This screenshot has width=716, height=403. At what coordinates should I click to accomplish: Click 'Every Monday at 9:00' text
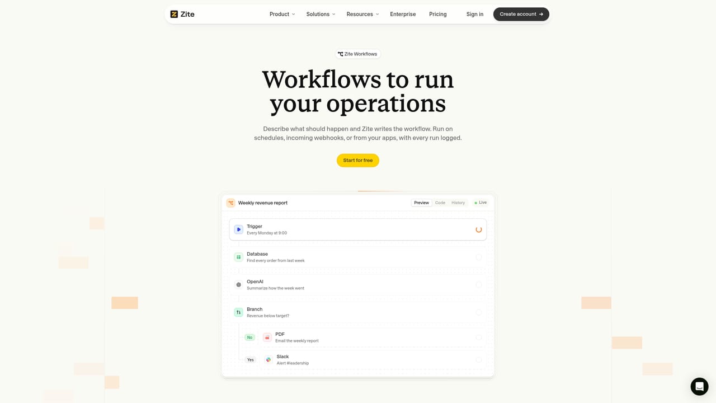point(267,233)
